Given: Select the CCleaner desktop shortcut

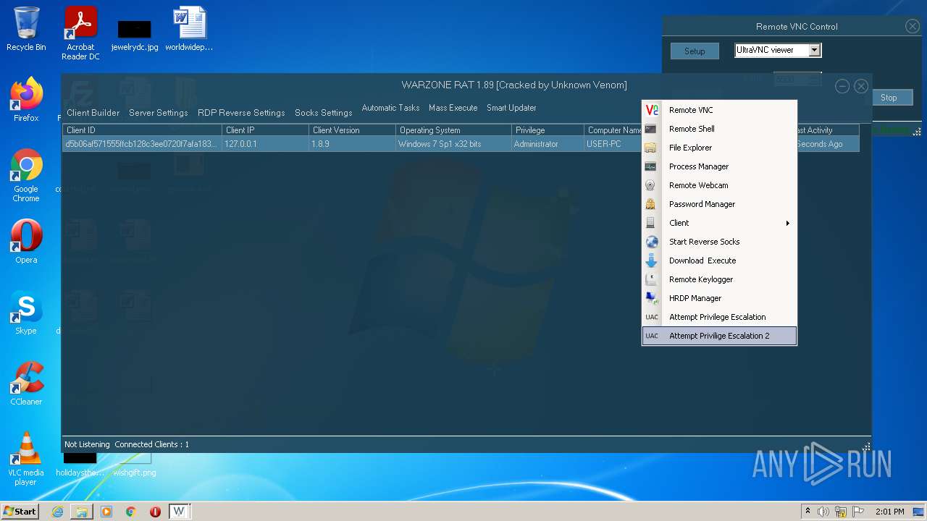Looking at the screenshot, I should coord(26,384).
